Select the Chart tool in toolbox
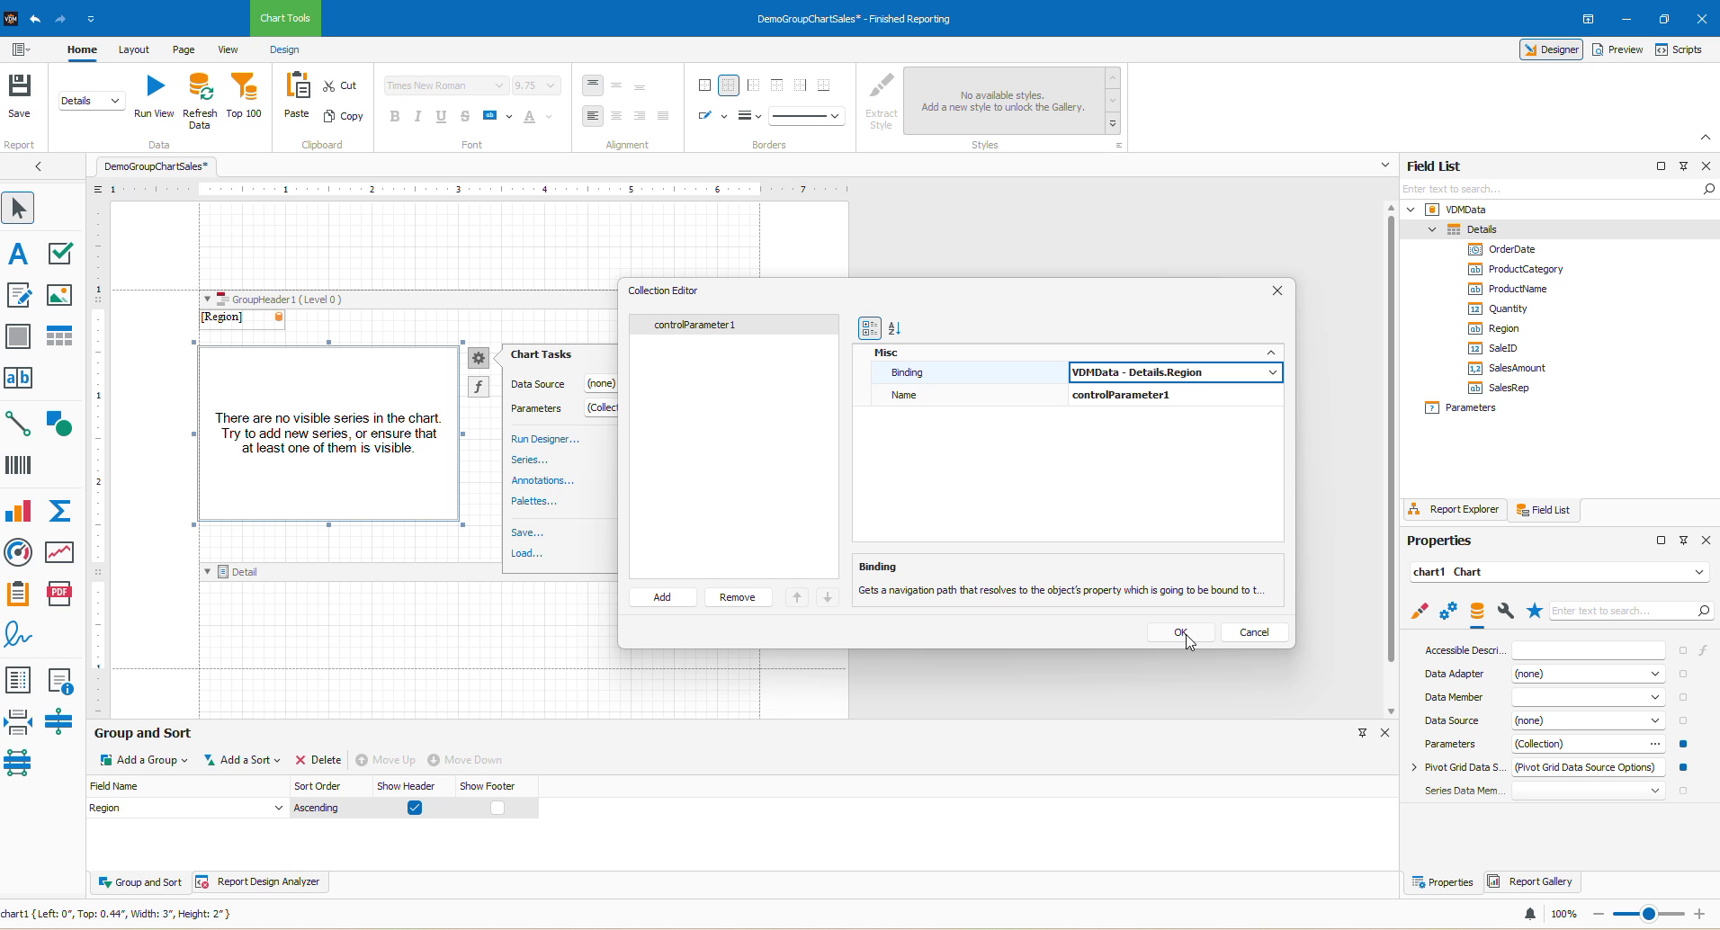 pyautogui.click(x=18, y=511)
